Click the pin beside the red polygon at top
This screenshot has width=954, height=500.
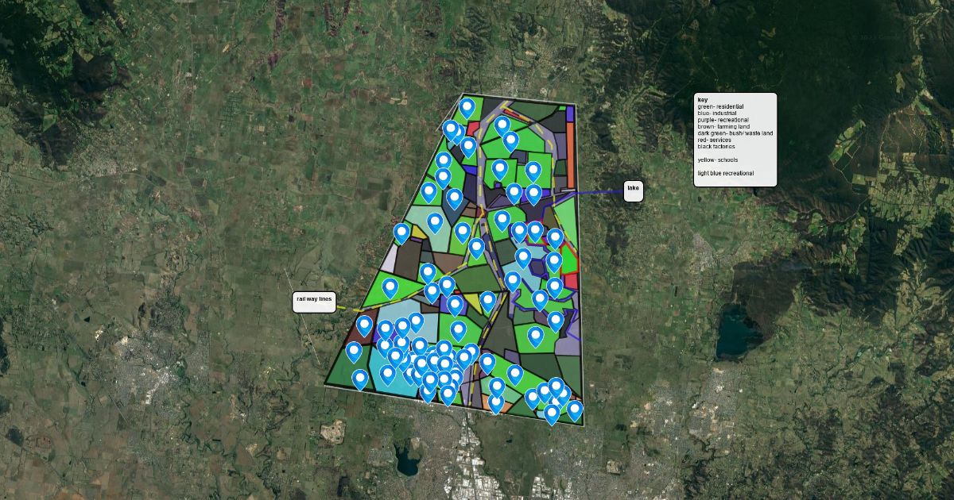coord(451,129)
